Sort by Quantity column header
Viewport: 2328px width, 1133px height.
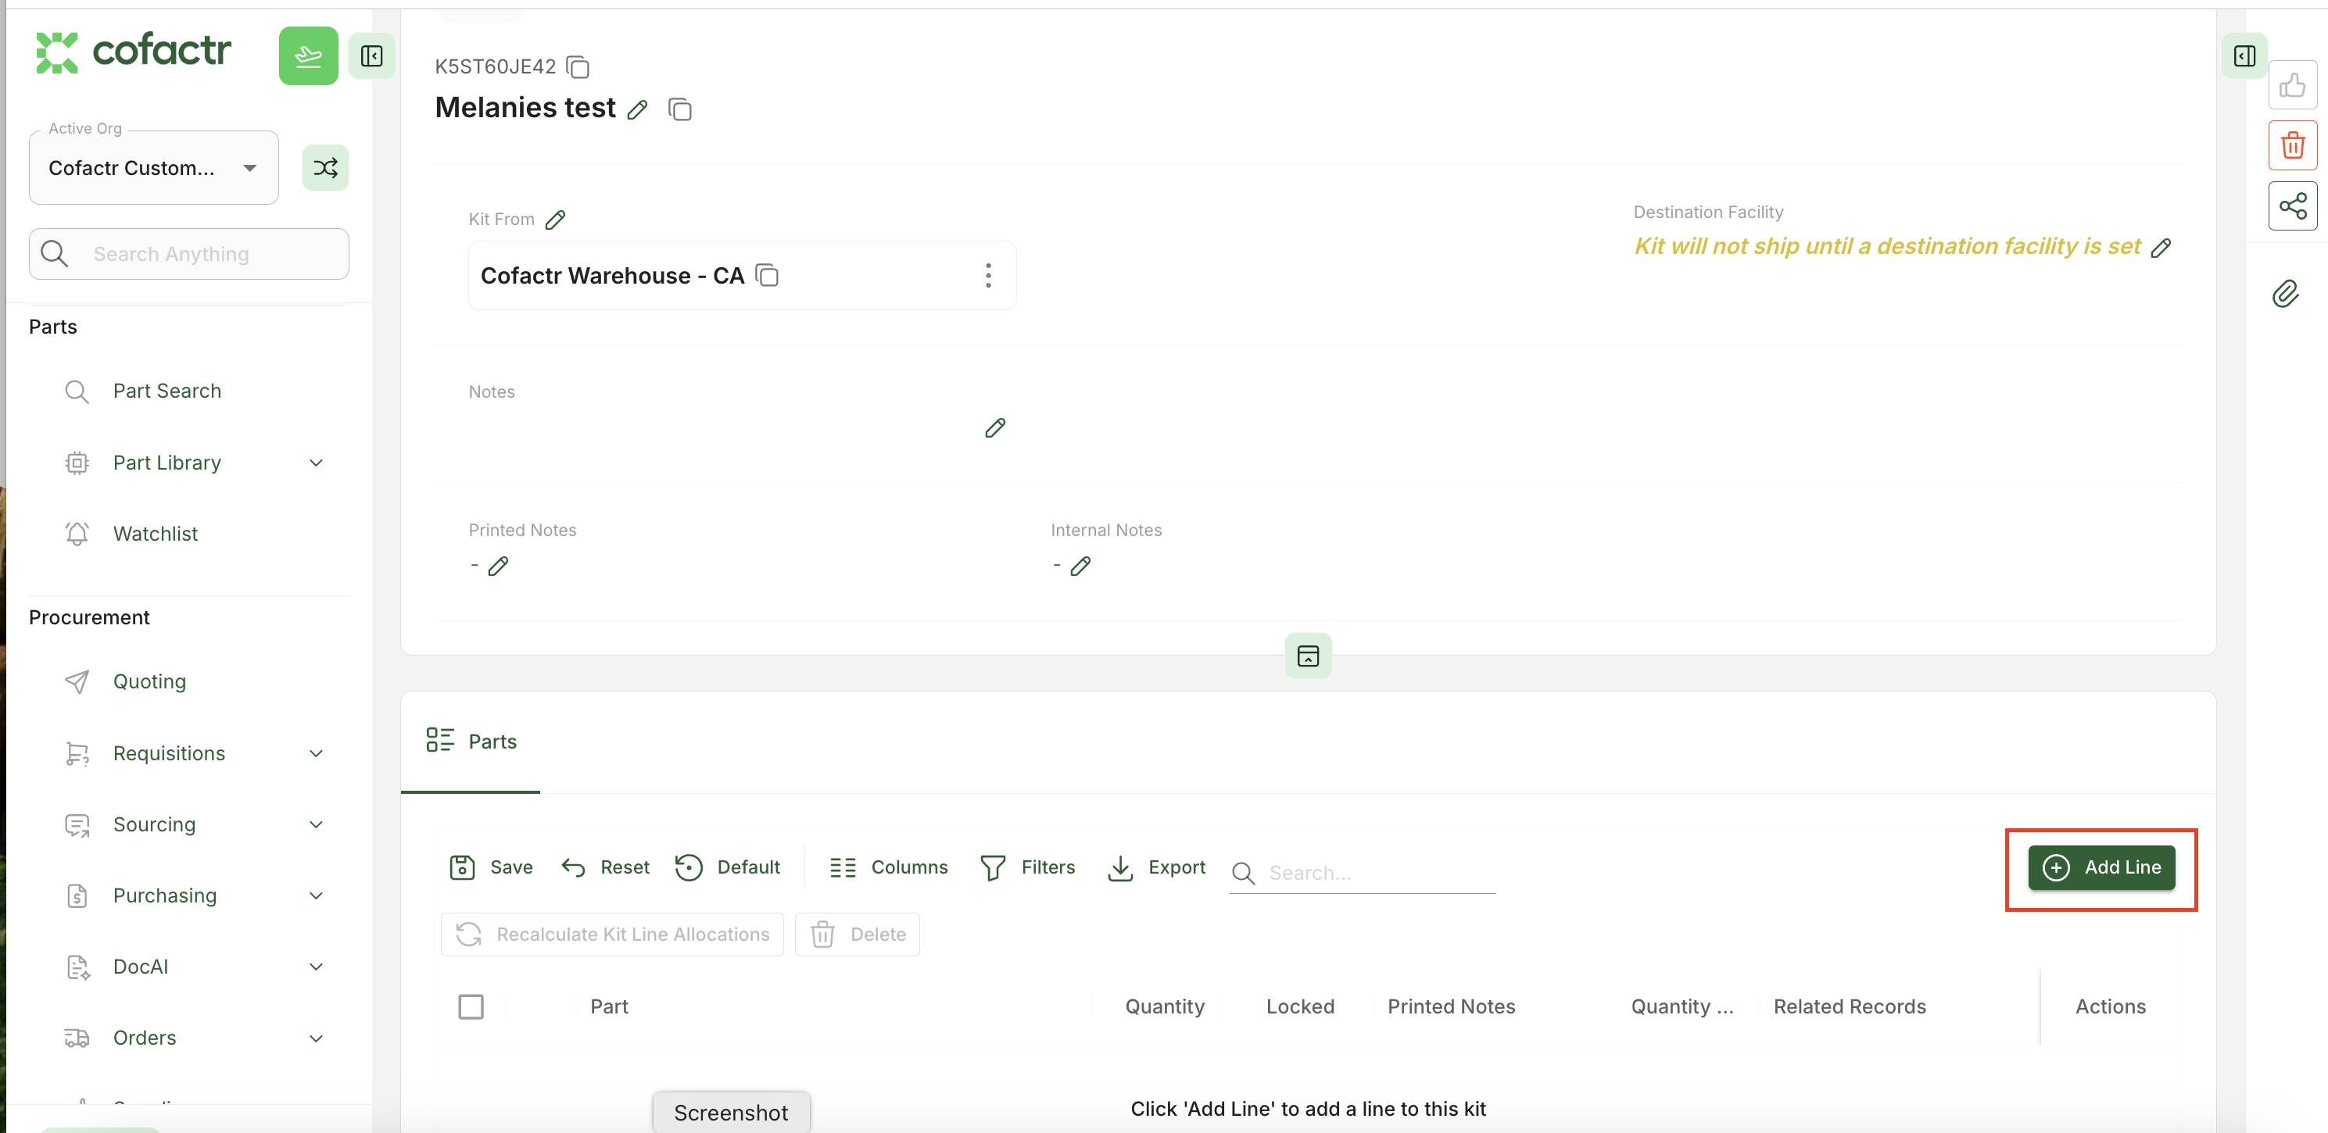1164,1007
